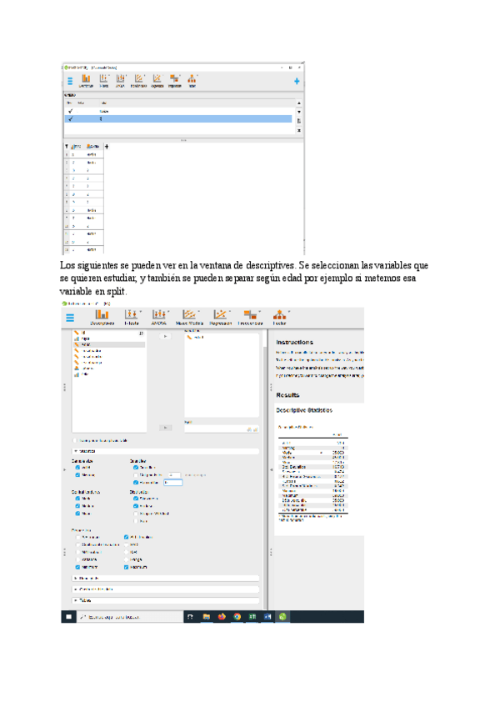This screenshot has height=707, width=500.
Task: Move label up with the up arrow
Action: [x=299, y=103]
